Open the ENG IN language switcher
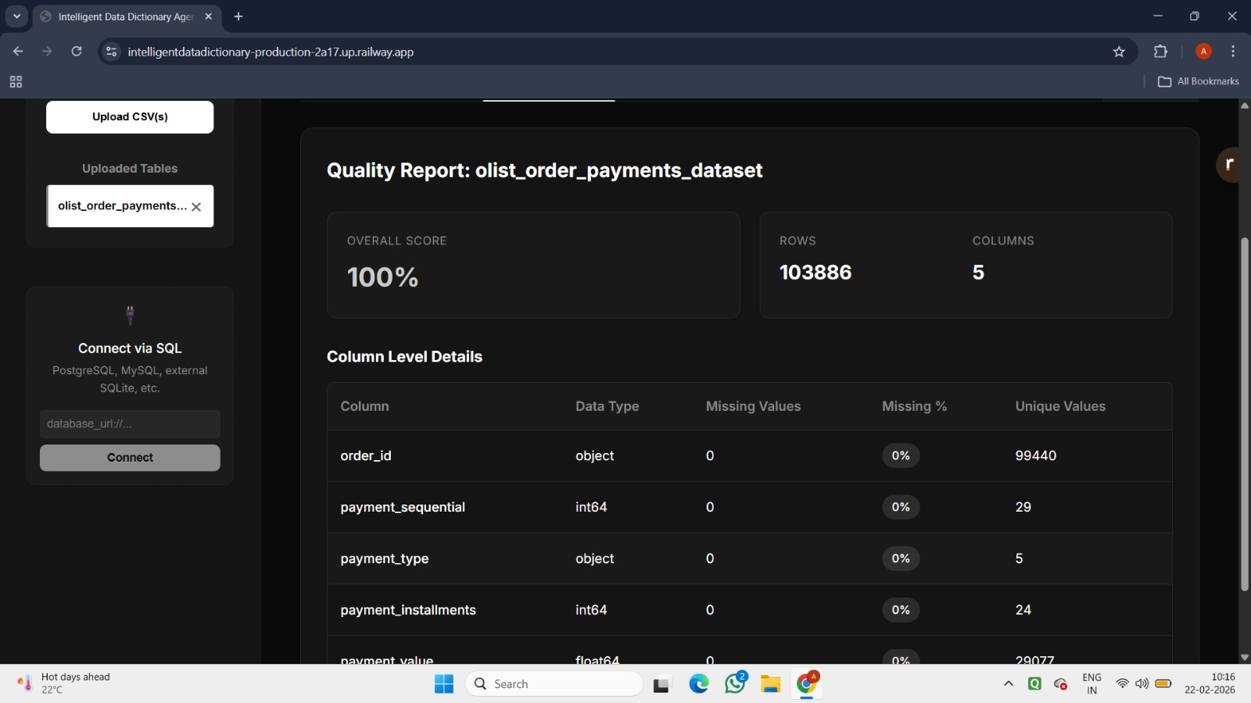 [x=1092, y=684]
